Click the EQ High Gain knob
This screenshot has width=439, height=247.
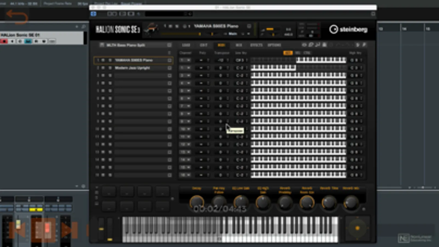pyautogui.click(x=263, y=203)
